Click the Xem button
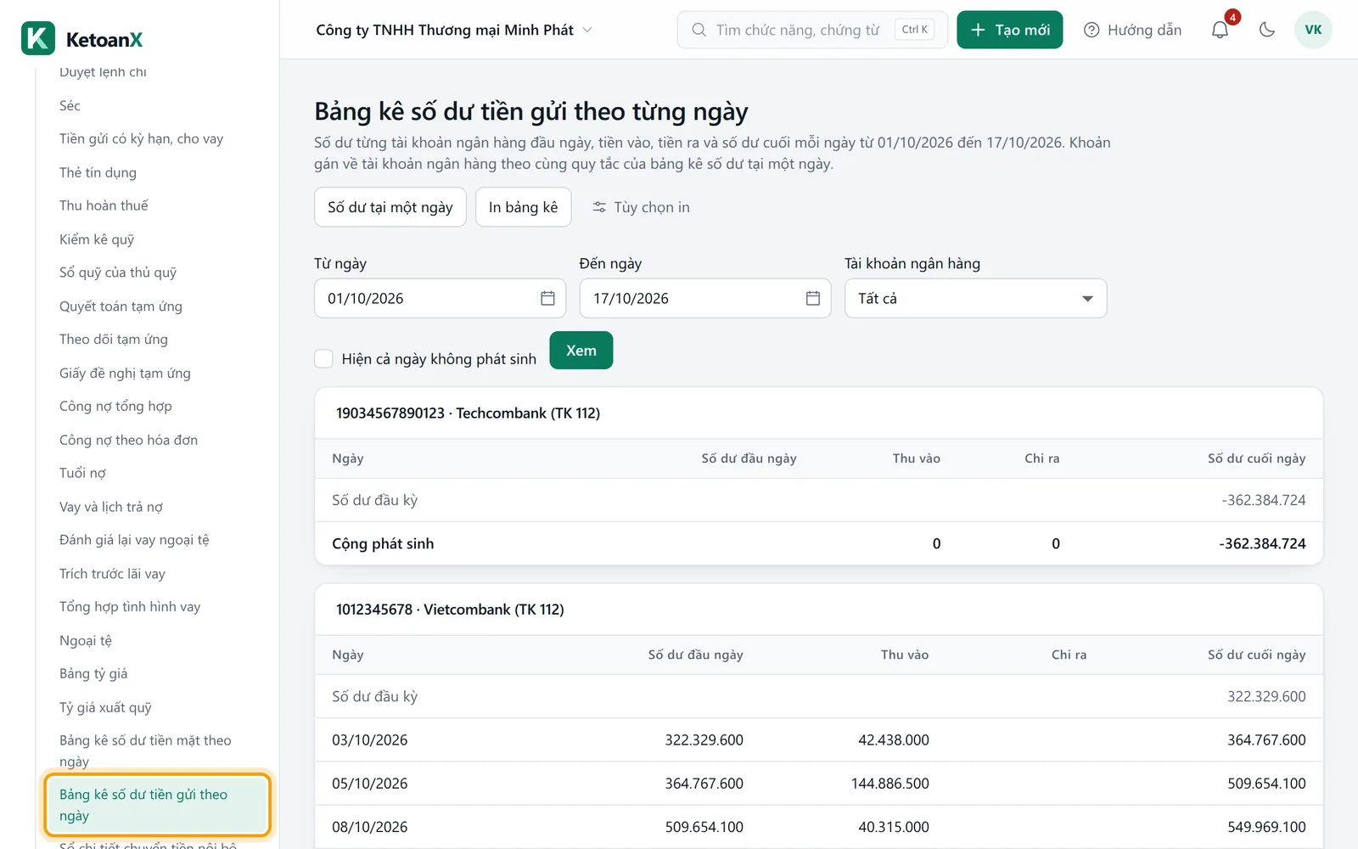This screenshot has height=849, width=1358. pos(581,351)
